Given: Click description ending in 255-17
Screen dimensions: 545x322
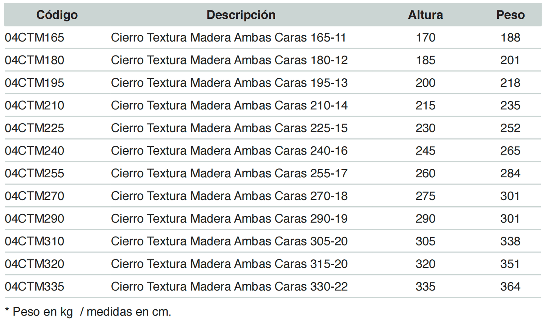Looking at the screenshot, I should pyautogui.click(x=229, y=173).
